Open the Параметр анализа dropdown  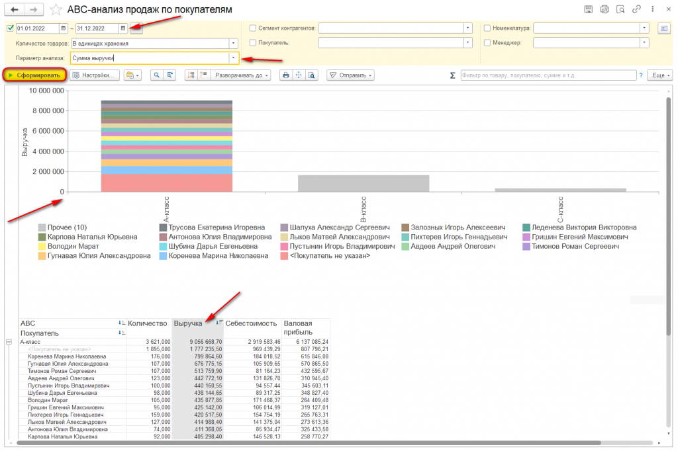[233, 58]
